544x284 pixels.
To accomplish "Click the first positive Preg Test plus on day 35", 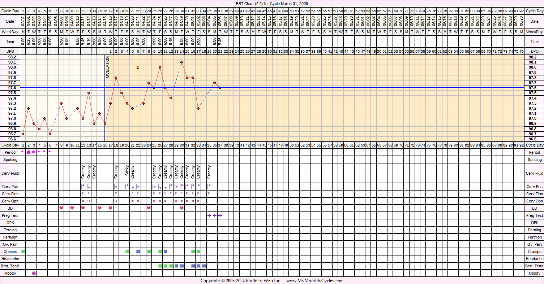I will pyautogui.click(x=209, y=215).
